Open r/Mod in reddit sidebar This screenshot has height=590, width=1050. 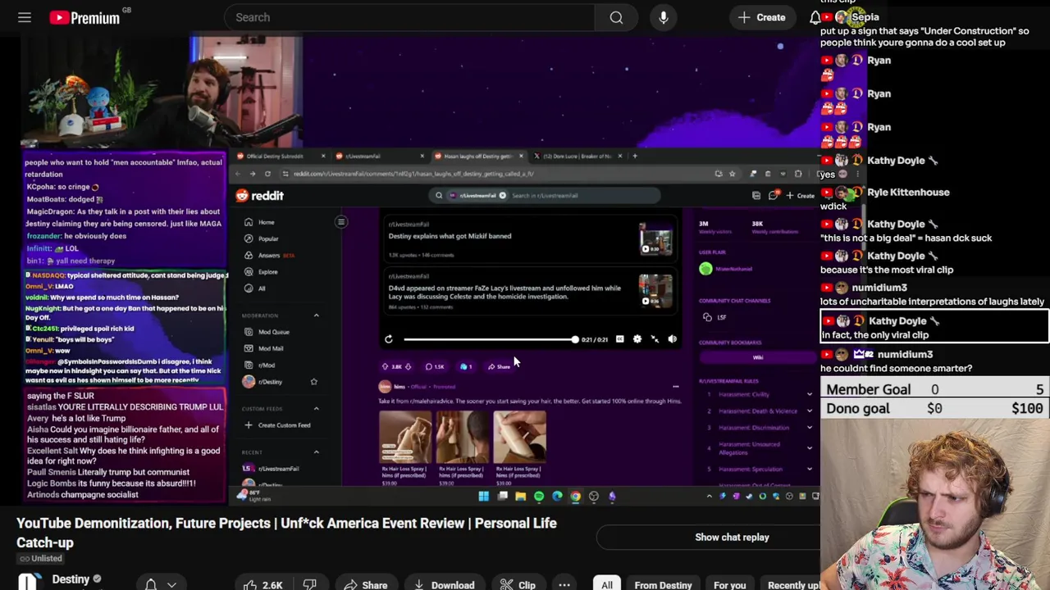266,365
